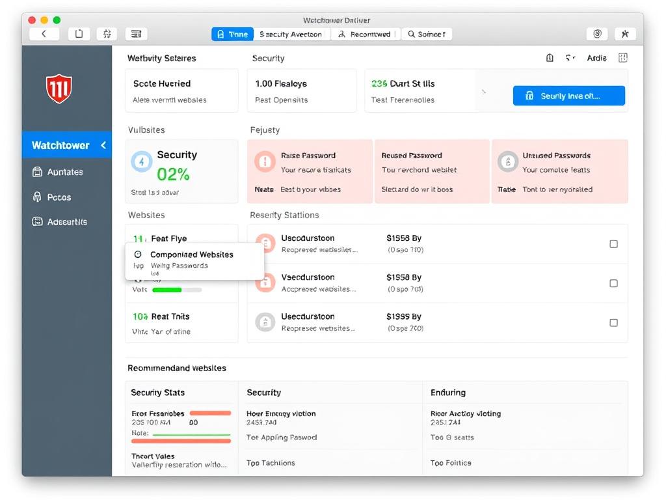Click the Ardis label
Viewport: 666px width, 500px height.
click(x=596, y=58)
